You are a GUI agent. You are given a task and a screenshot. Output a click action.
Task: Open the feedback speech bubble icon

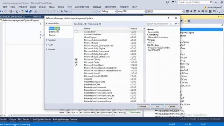tap(168, 2)
